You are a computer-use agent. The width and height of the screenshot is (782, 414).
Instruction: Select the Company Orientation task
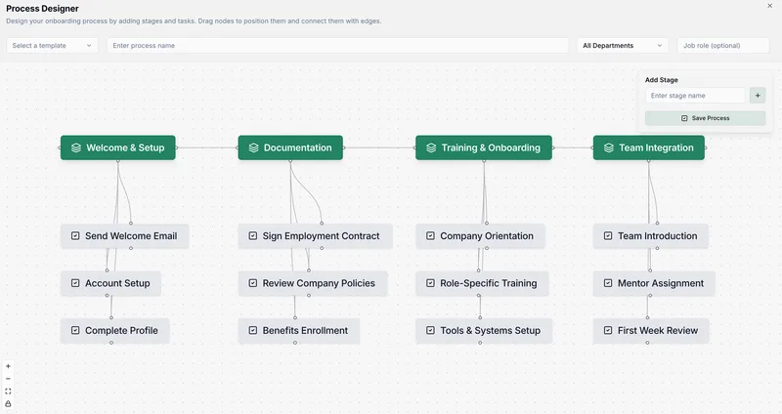pyautogui.click(x=480, y=235)
